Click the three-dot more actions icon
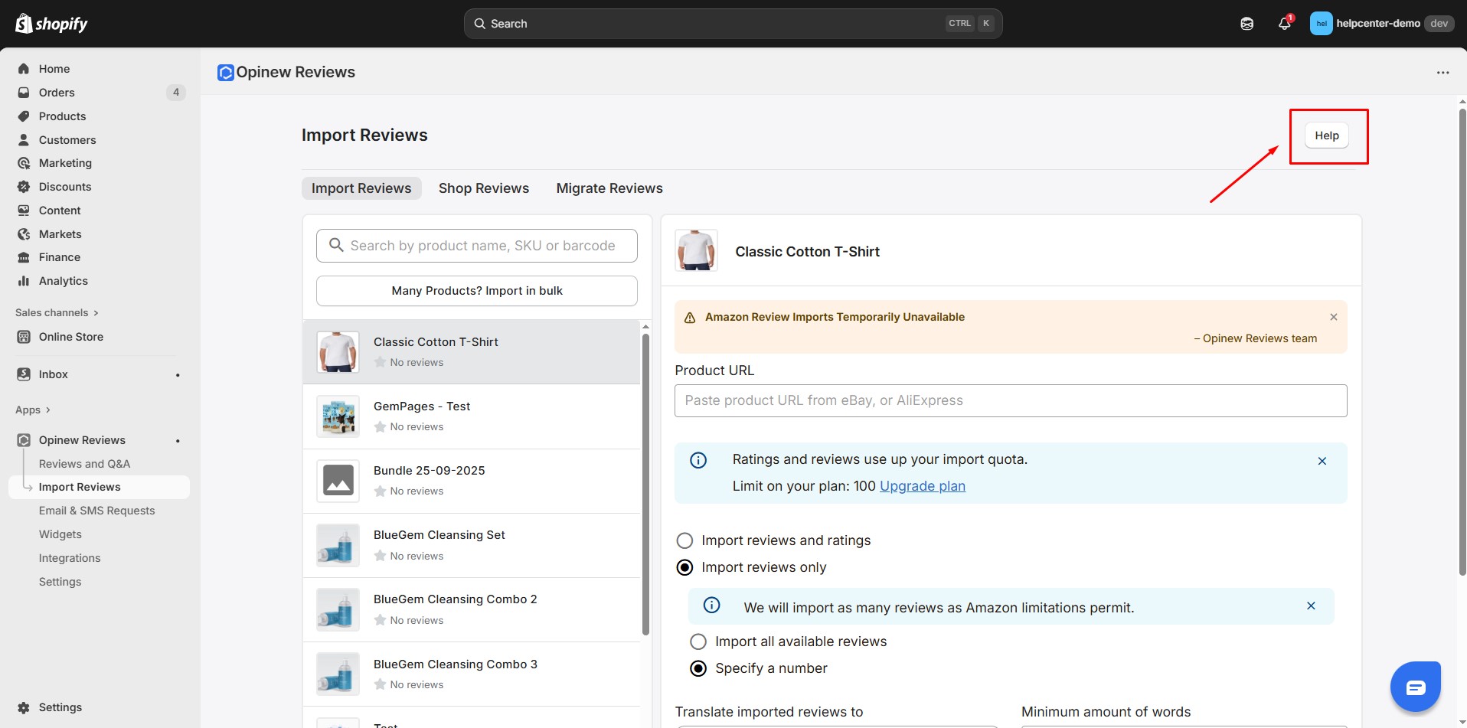 (1442, 73)
